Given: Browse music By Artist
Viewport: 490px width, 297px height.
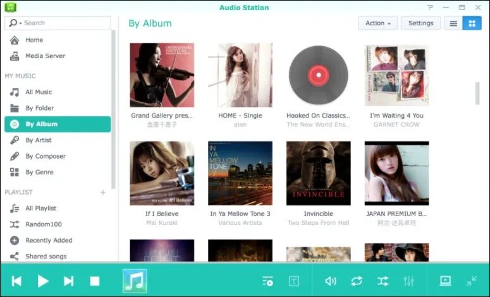Looking at the screenshot, I should click(x=58, y=140).
